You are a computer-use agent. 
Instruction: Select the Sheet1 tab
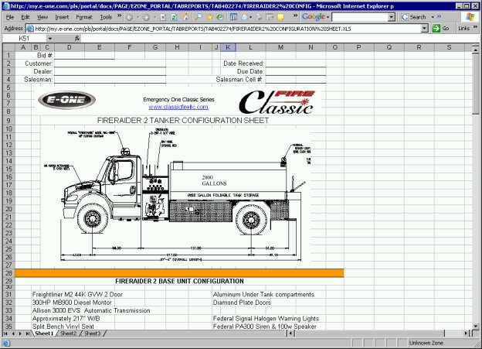pos(44,334)
